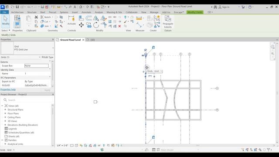The height and width of the screenshot is (157, 279).
Task: Click the Type Properties ribbon icon
Action: tap(17, 18)
